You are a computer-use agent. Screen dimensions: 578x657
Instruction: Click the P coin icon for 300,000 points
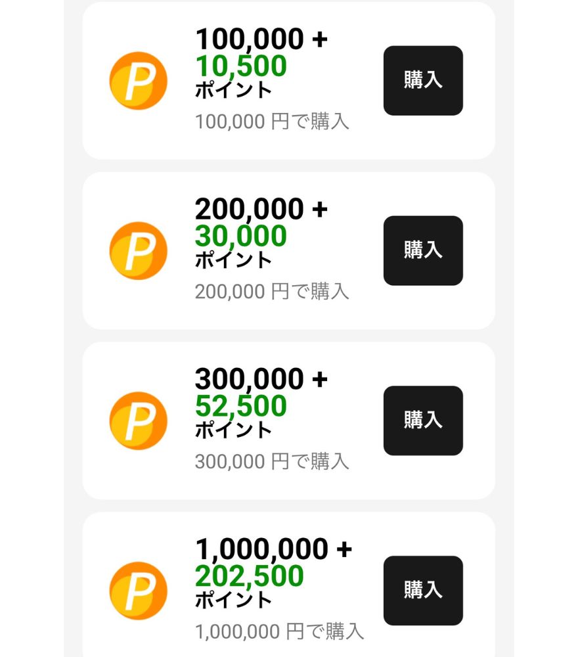(x=138, y=421)
